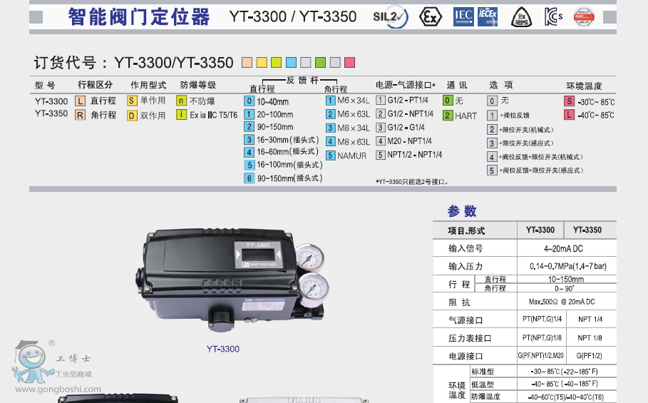Screen dimensions: 648x403
Task: Click the 0.14~0.7MPa(1.4~7 bar) value
Action: 568,266
